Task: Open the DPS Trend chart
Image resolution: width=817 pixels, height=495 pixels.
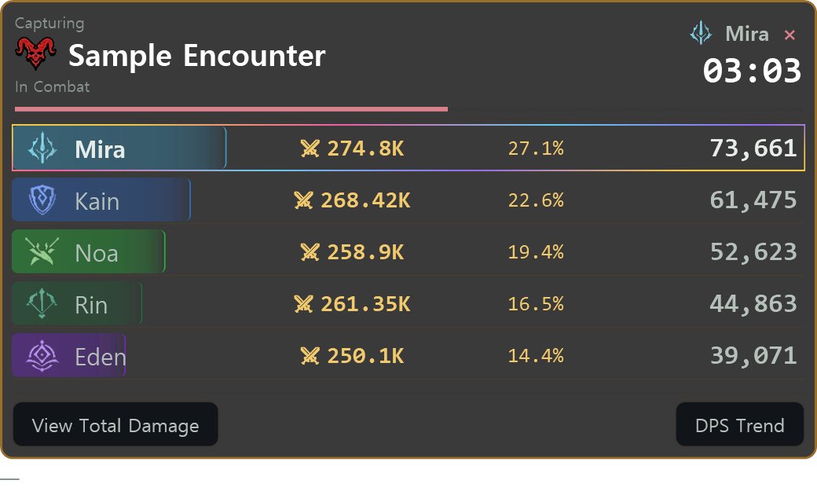Action: tap(739, 424)
